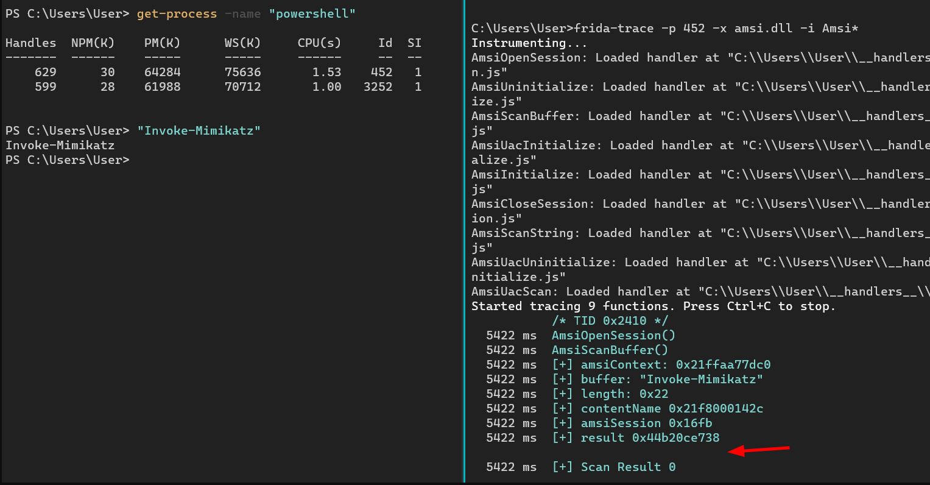This screenshot has height=485, width=930.
Task: Click the "Scan Result 0" line
Action: point(613,467)
